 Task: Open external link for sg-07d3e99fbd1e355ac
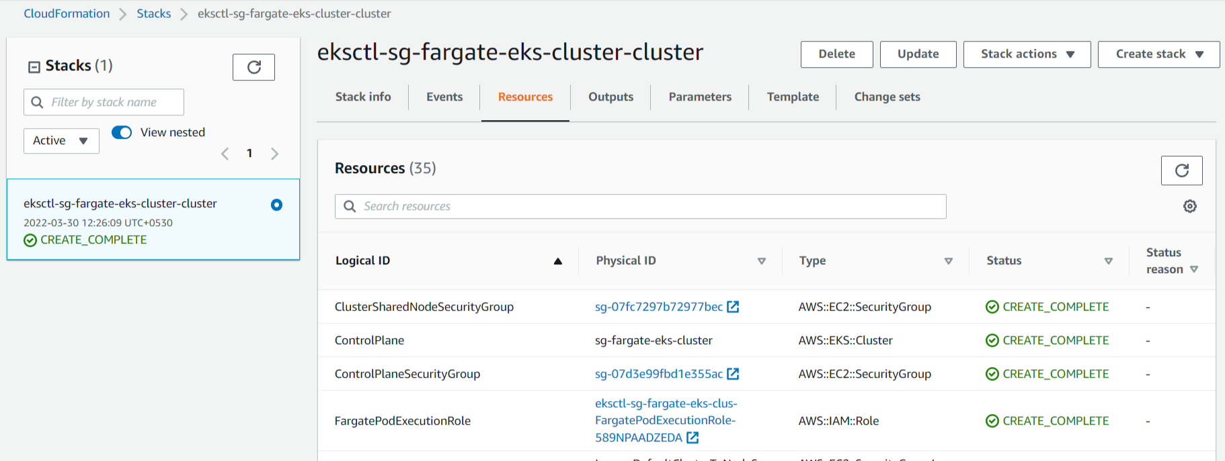point(733,374)
